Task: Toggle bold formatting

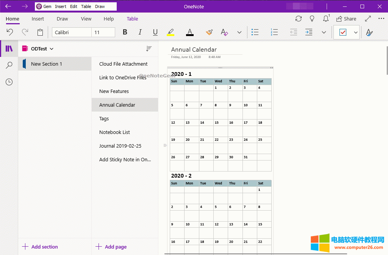Action: 125,32
